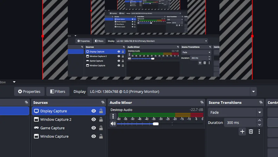Viewport: 278px width, 157px height.
Task: Click the preview's left red resize handle
Action: coord(43,36)
